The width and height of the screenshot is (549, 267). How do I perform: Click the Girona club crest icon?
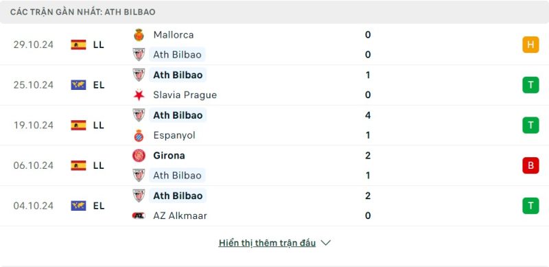[x=139, y=155]
